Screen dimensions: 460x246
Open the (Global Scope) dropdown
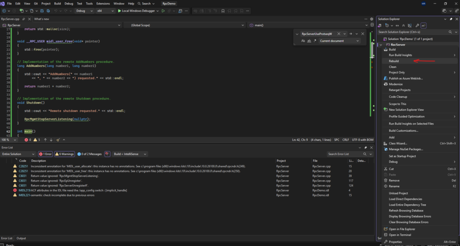(185, 25)
